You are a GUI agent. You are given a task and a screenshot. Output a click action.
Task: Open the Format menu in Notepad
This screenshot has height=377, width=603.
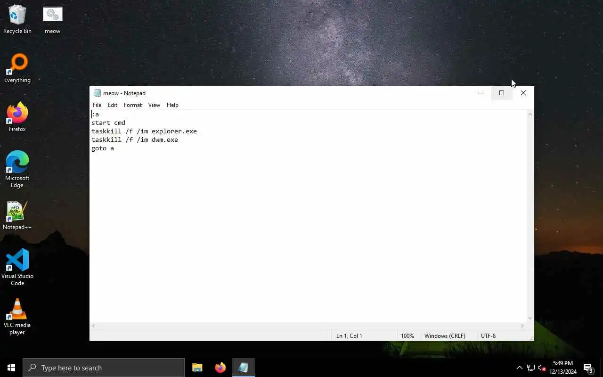[133, 105]
